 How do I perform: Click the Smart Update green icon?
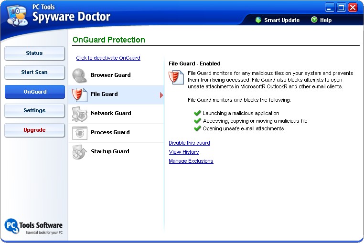[x=258, y=20]
